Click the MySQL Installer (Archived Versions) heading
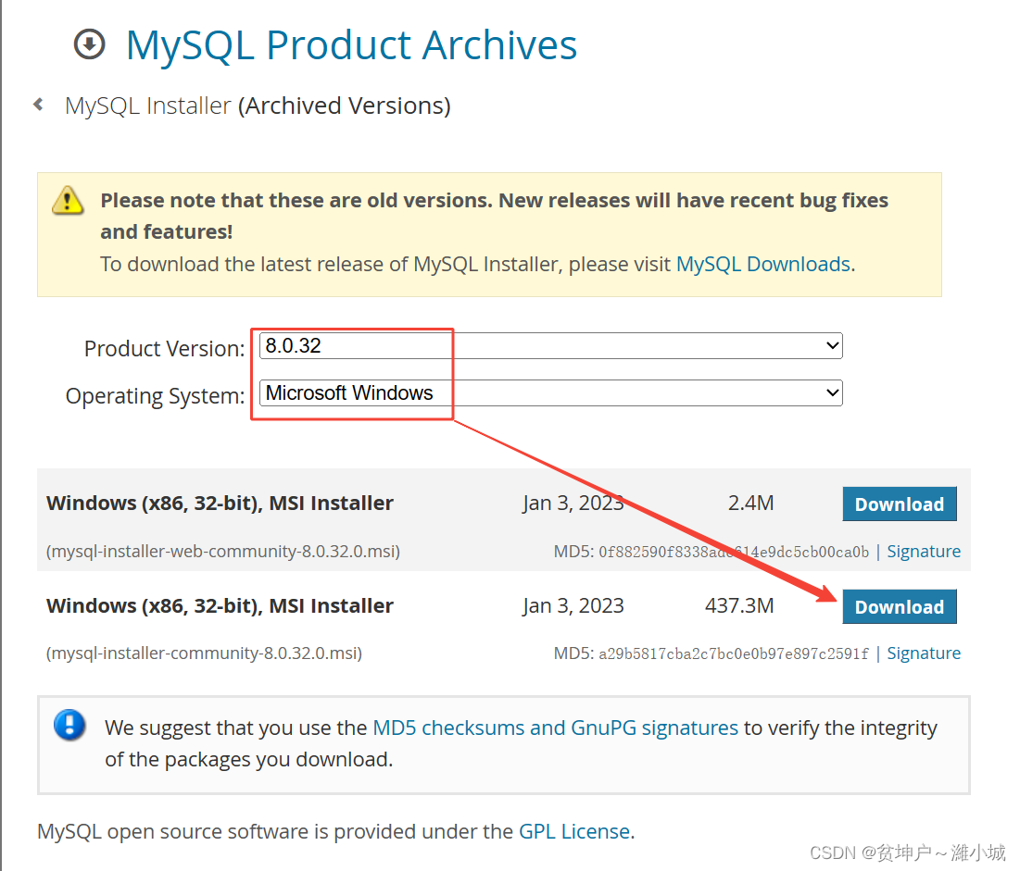This screenshot has width=1020, height=871. pos(258,106)
